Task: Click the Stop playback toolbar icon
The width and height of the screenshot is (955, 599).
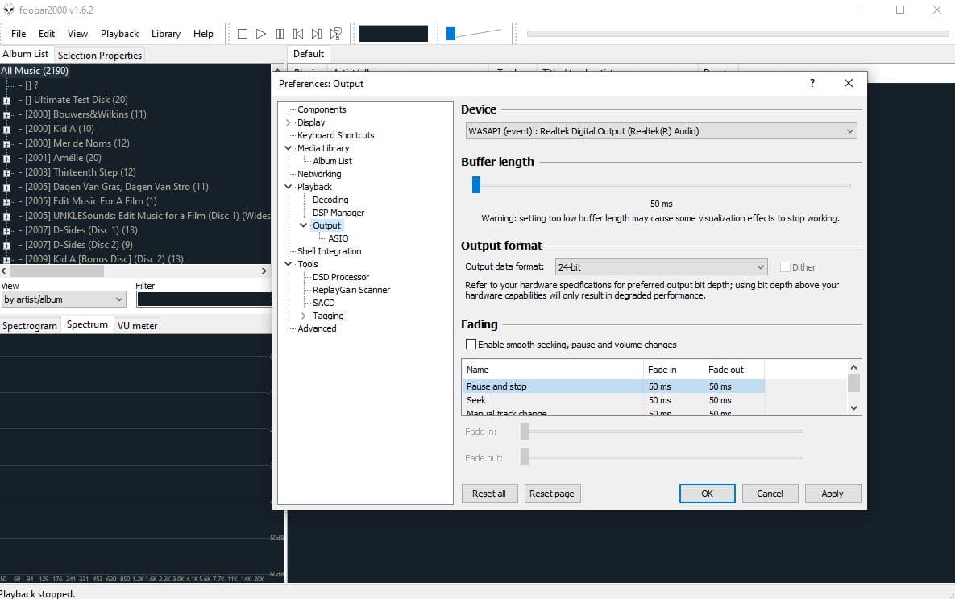Action: pyautogui.click(x=243, y=34)
